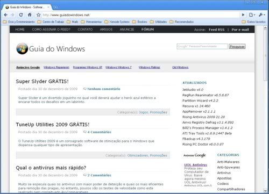Open Bill2's Process Manager entry
This screenshot has height=194, width=269.
tap(207, 128)
